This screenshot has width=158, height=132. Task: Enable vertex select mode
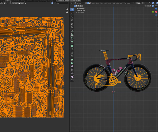86,3
